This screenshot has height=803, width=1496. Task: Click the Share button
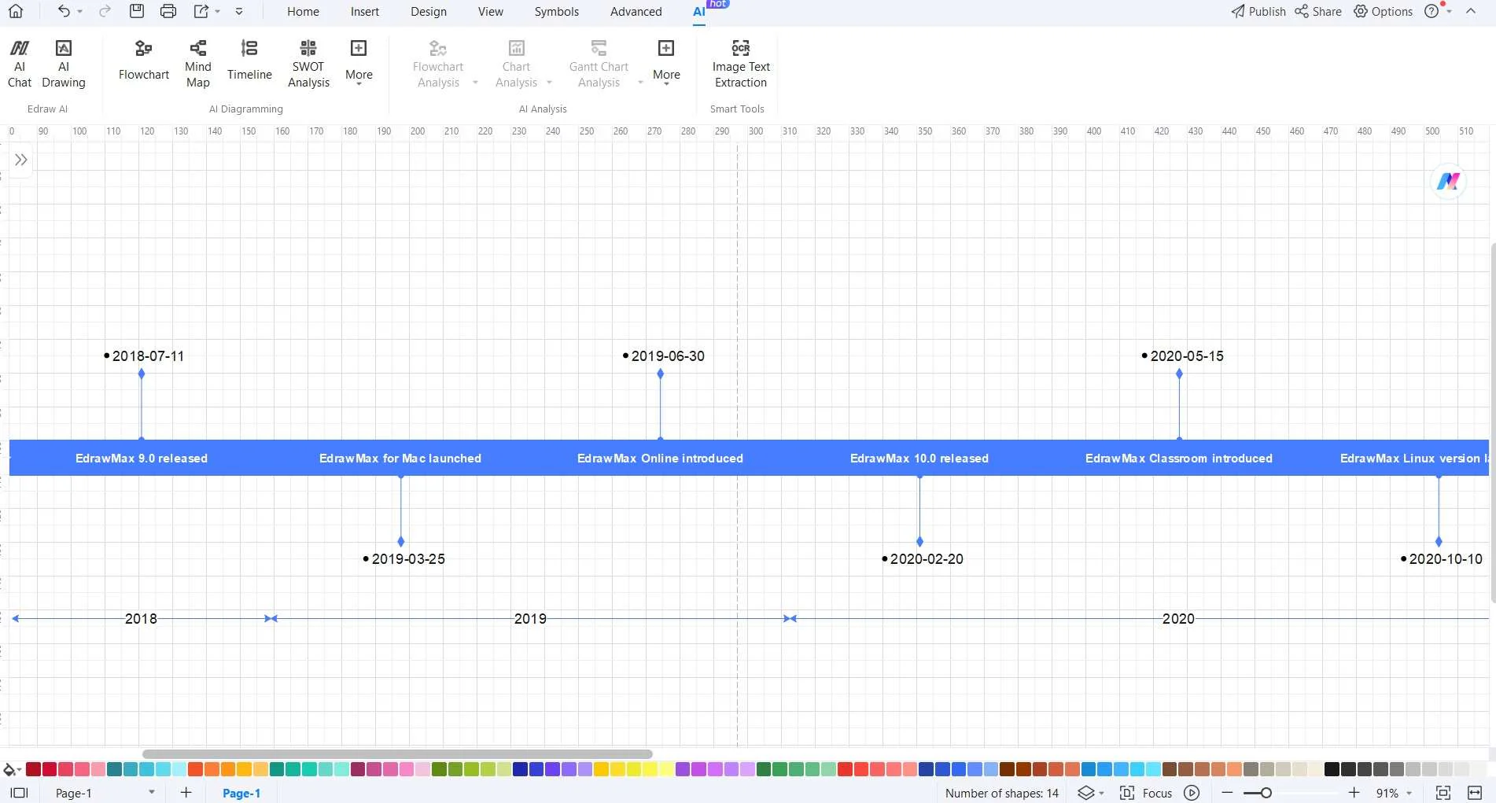1318,12
